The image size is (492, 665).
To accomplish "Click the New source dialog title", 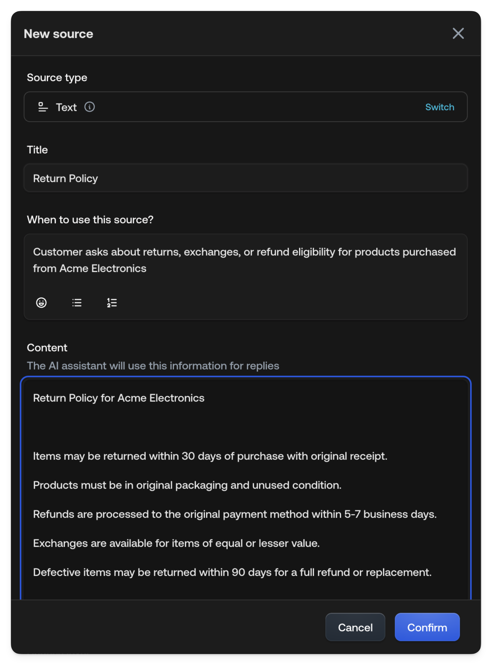I will tap(58, 34).
